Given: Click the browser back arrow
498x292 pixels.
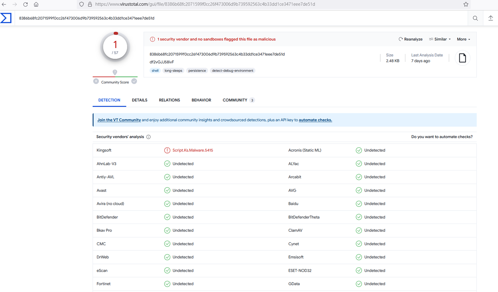Looking at the screenshot, I should pos(4,4).
